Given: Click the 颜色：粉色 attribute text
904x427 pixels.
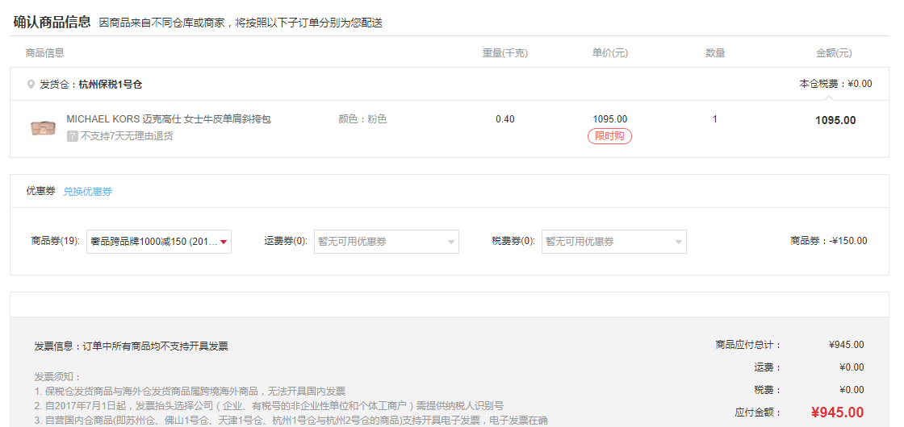Looking at the screenshot, I should coord(362,119).
